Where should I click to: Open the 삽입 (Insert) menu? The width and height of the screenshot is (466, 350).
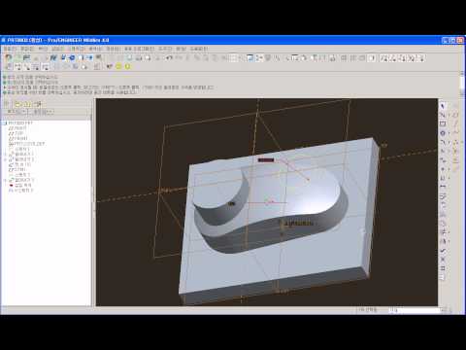(x=58, y=49)
